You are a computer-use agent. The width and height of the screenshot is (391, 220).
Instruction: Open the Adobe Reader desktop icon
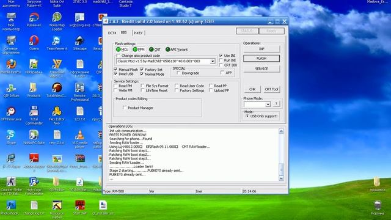pos(34,158)
